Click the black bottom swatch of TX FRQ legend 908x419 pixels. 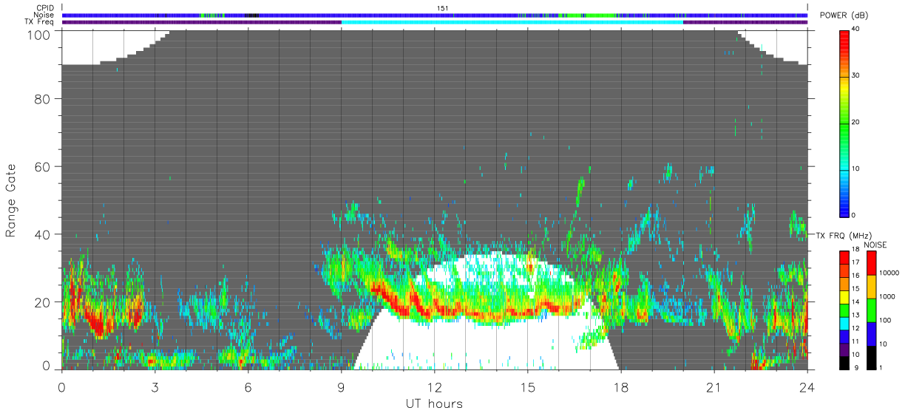tap(844, 364)
